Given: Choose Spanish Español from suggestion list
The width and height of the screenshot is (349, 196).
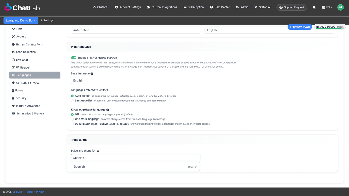Looking at the screenshot, I should click(x=136, y=167).
